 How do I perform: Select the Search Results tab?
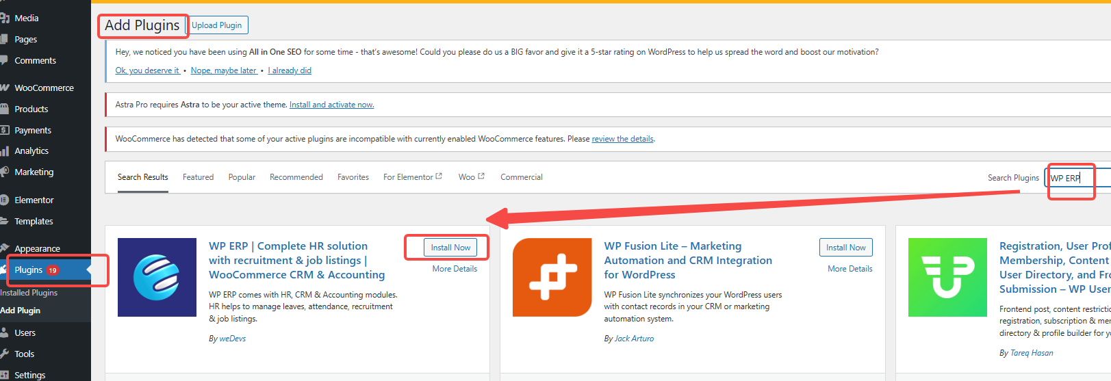(143, 177)
